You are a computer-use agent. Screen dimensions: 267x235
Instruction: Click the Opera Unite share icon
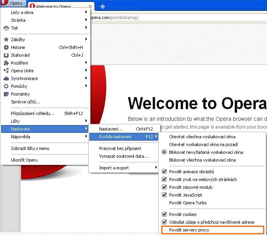[x=6, y=71]
